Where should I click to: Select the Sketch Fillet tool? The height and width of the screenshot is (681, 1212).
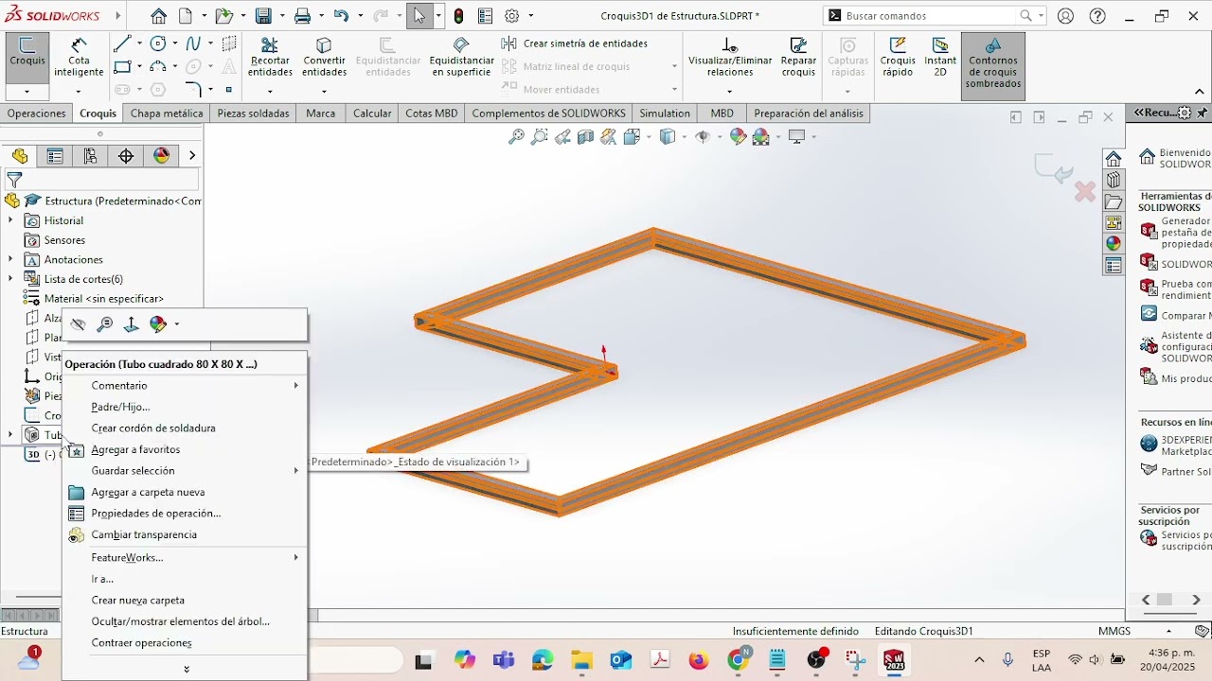pyautogui.click(x=193, y=90)
